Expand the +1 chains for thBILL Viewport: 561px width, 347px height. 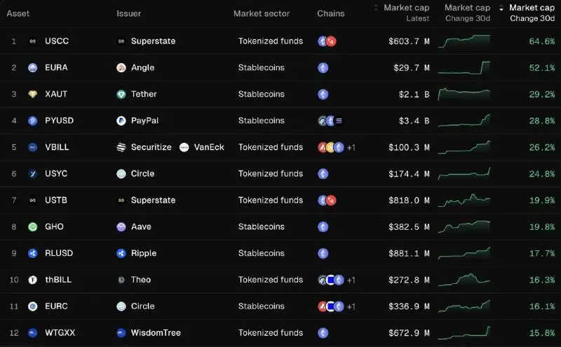tap(351, 280)
